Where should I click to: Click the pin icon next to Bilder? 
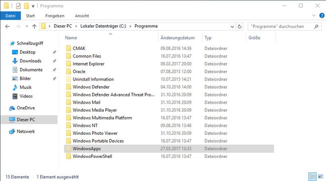pyautogui.click(x=54, y=78)
